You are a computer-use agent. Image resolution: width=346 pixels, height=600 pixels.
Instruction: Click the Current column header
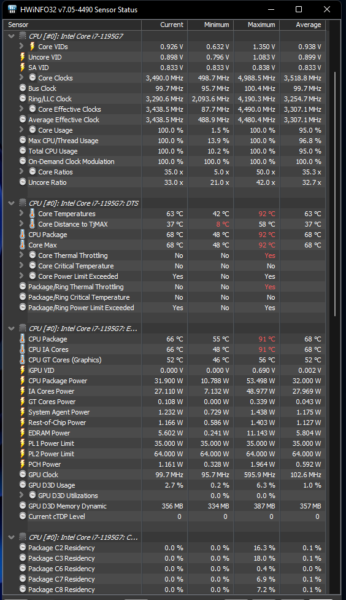[x=164, y=25]
